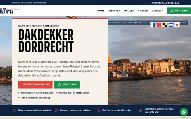This screenshot has width=191, height=119.
Task: Click the Dakdekker Dordrecht headline
Action: [x=46, y=40]
